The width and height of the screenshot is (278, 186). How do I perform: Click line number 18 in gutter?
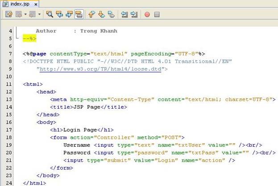[8, 137]
